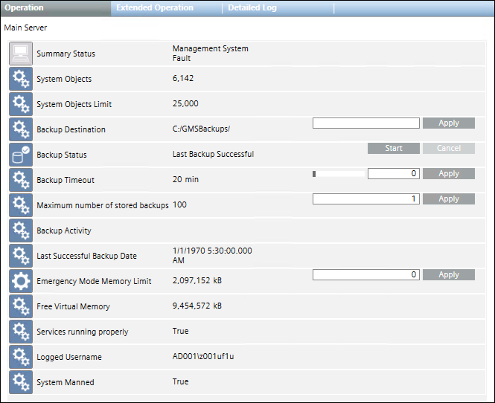Switch to the Extended Operation tab

point(155,8)
